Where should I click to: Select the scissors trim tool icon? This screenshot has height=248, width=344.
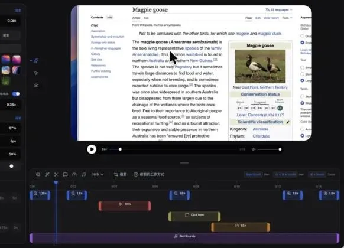pyautogui.click(x=56, y=174)
